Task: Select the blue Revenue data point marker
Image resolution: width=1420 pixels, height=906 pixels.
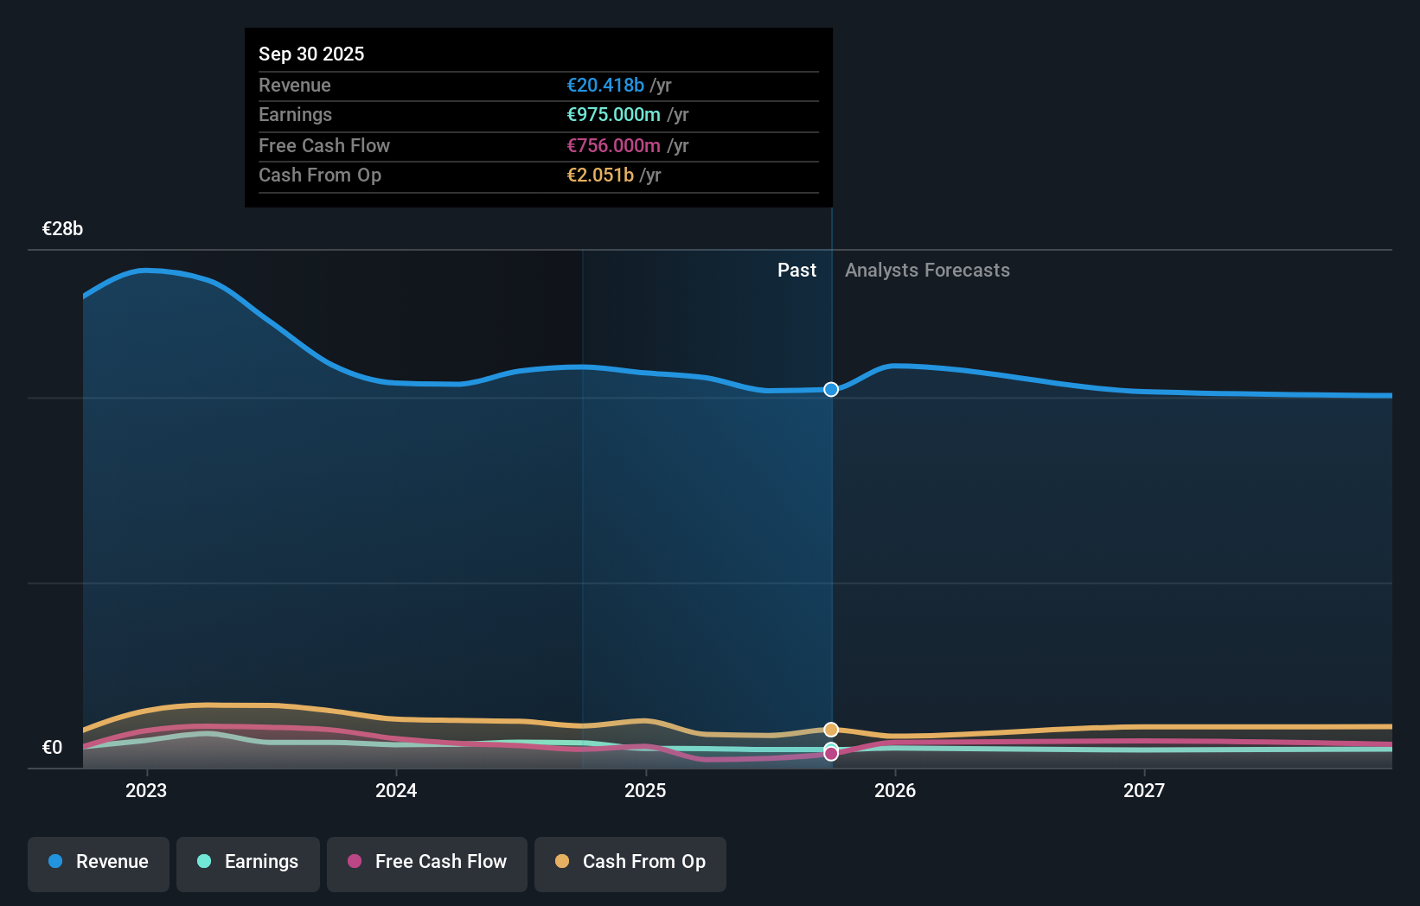Action: coord(830,389)
